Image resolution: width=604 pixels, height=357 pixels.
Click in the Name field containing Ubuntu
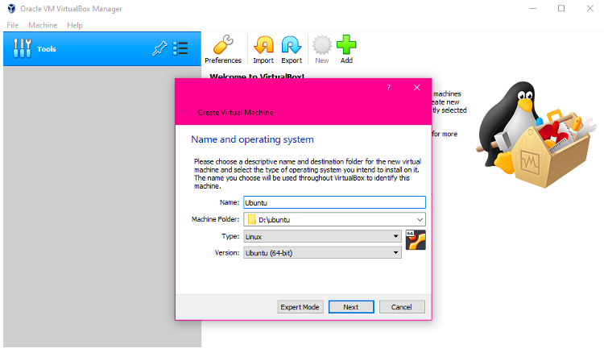point(334,202)
